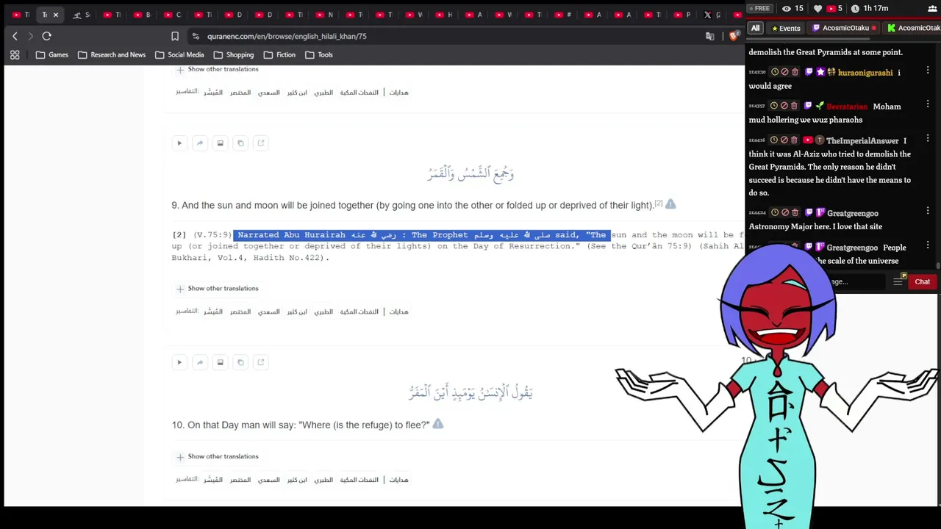The image size is (941, 529).
Task: Open options menu for Beeratarian message
Action: click(928, 104)
